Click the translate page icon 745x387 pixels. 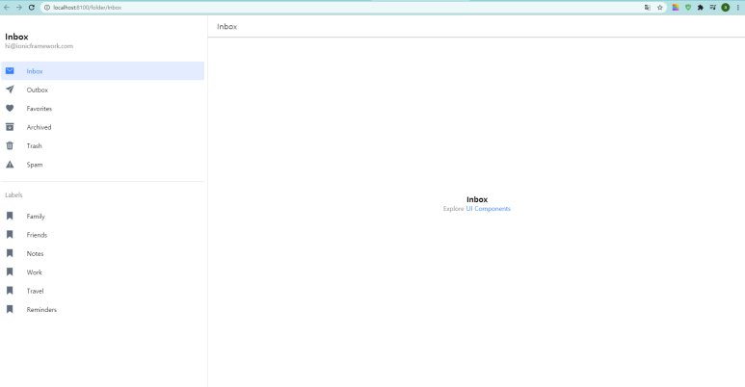point(647,8)
